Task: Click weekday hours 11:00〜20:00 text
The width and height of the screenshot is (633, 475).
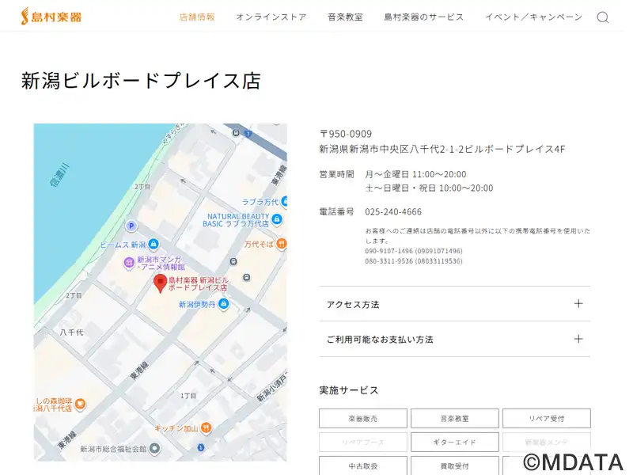Action: tap(439, 174)
